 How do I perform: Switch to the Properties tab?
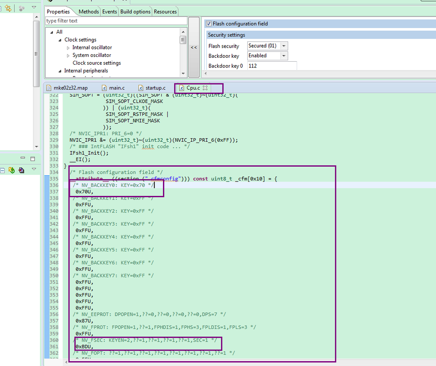(58, 12)
